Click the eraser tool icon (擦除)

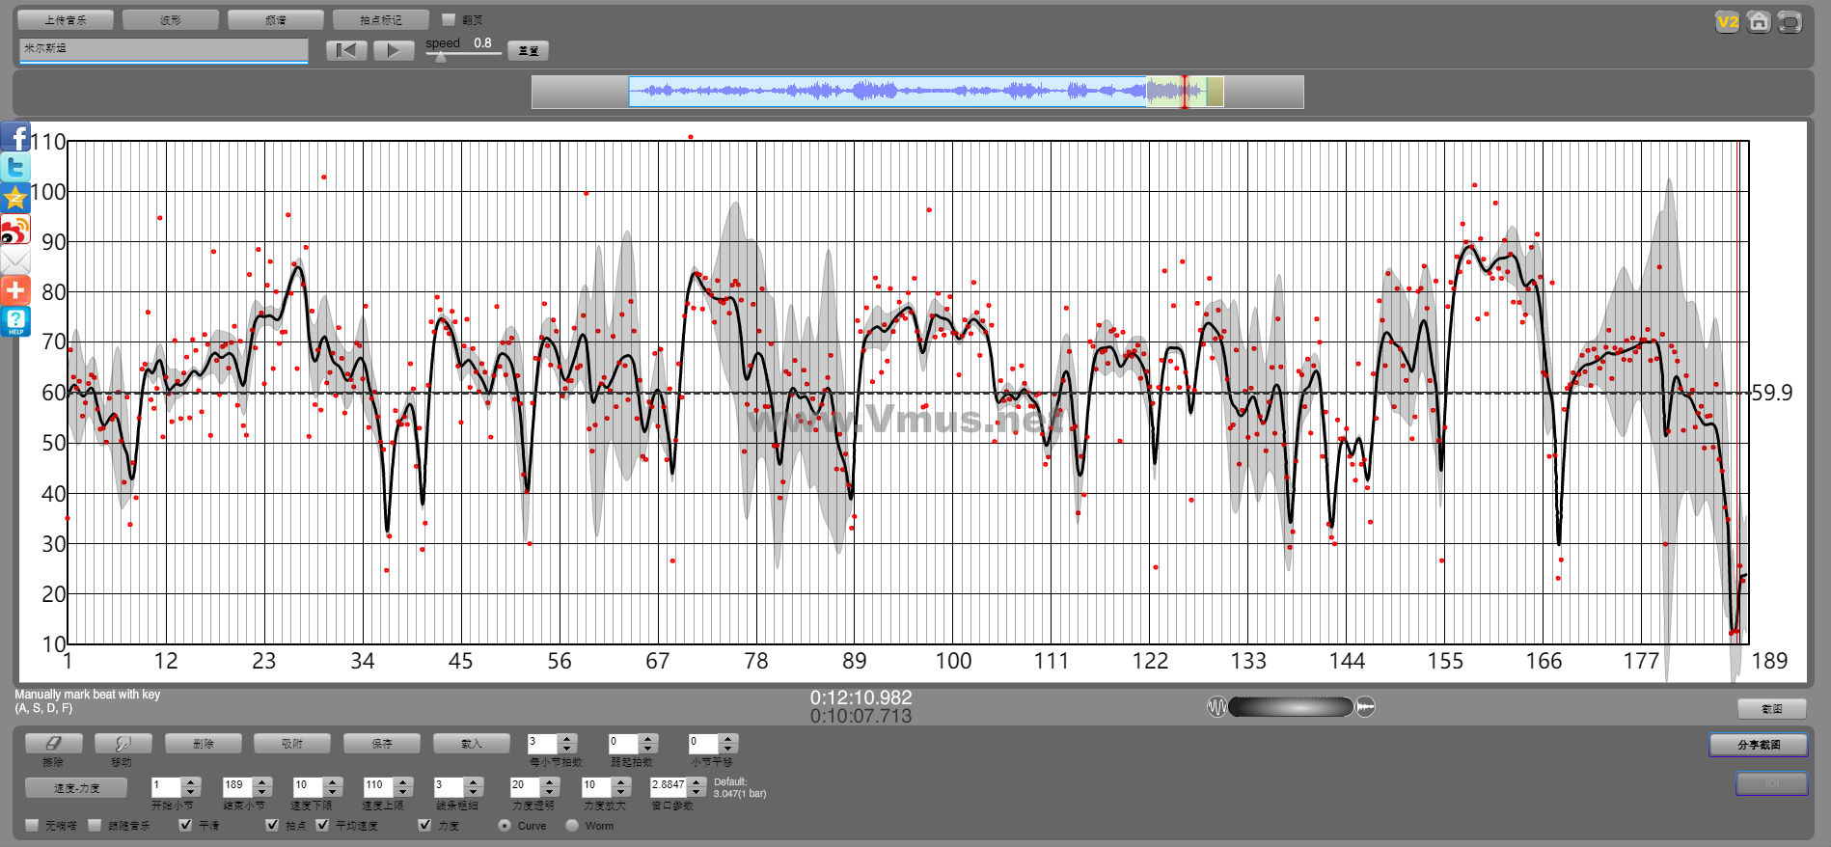coord(53,743)
